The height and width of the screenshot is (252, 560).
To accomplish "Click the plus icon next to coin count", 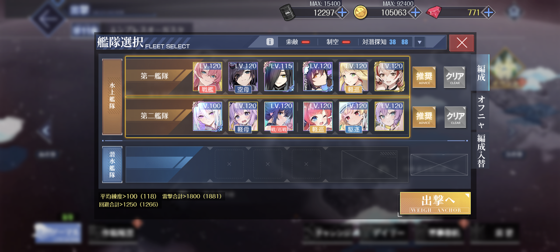I will click(x=415, y=13).
